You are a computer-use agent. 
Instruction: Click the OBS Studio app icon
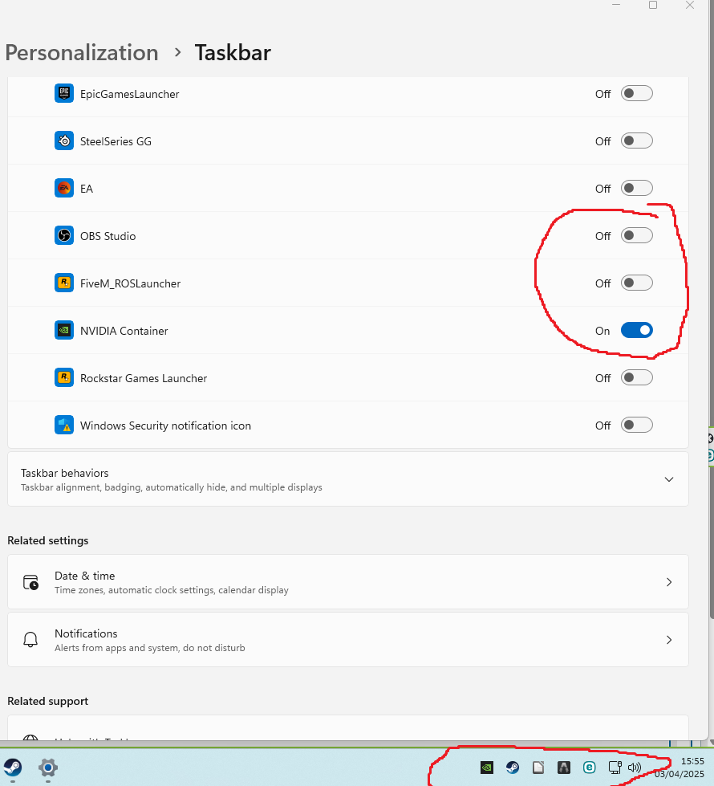click(x=64, y=235)
